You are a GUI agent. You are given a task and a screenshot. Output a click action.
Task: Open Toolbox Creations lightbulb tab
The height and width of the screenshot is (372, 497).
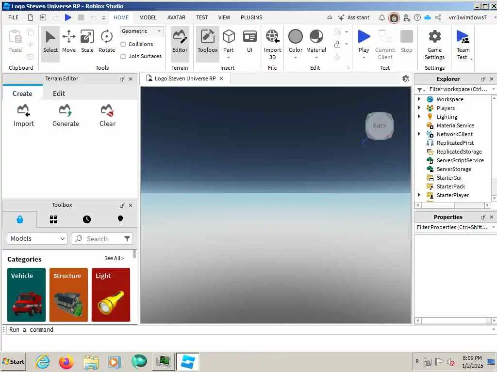[x=120, y=219]
